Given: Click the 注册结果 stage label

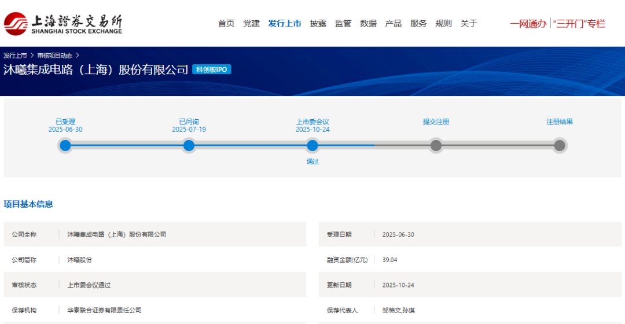Looking at the screenshot, I should 560,122.
